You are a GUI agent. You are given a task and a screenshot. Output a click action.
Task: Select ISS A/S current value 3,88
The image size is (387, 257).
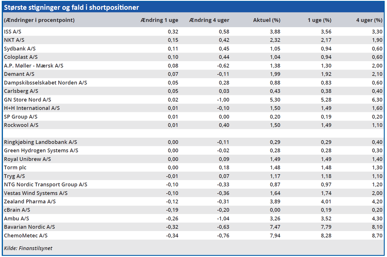click(x=275, y=32)
